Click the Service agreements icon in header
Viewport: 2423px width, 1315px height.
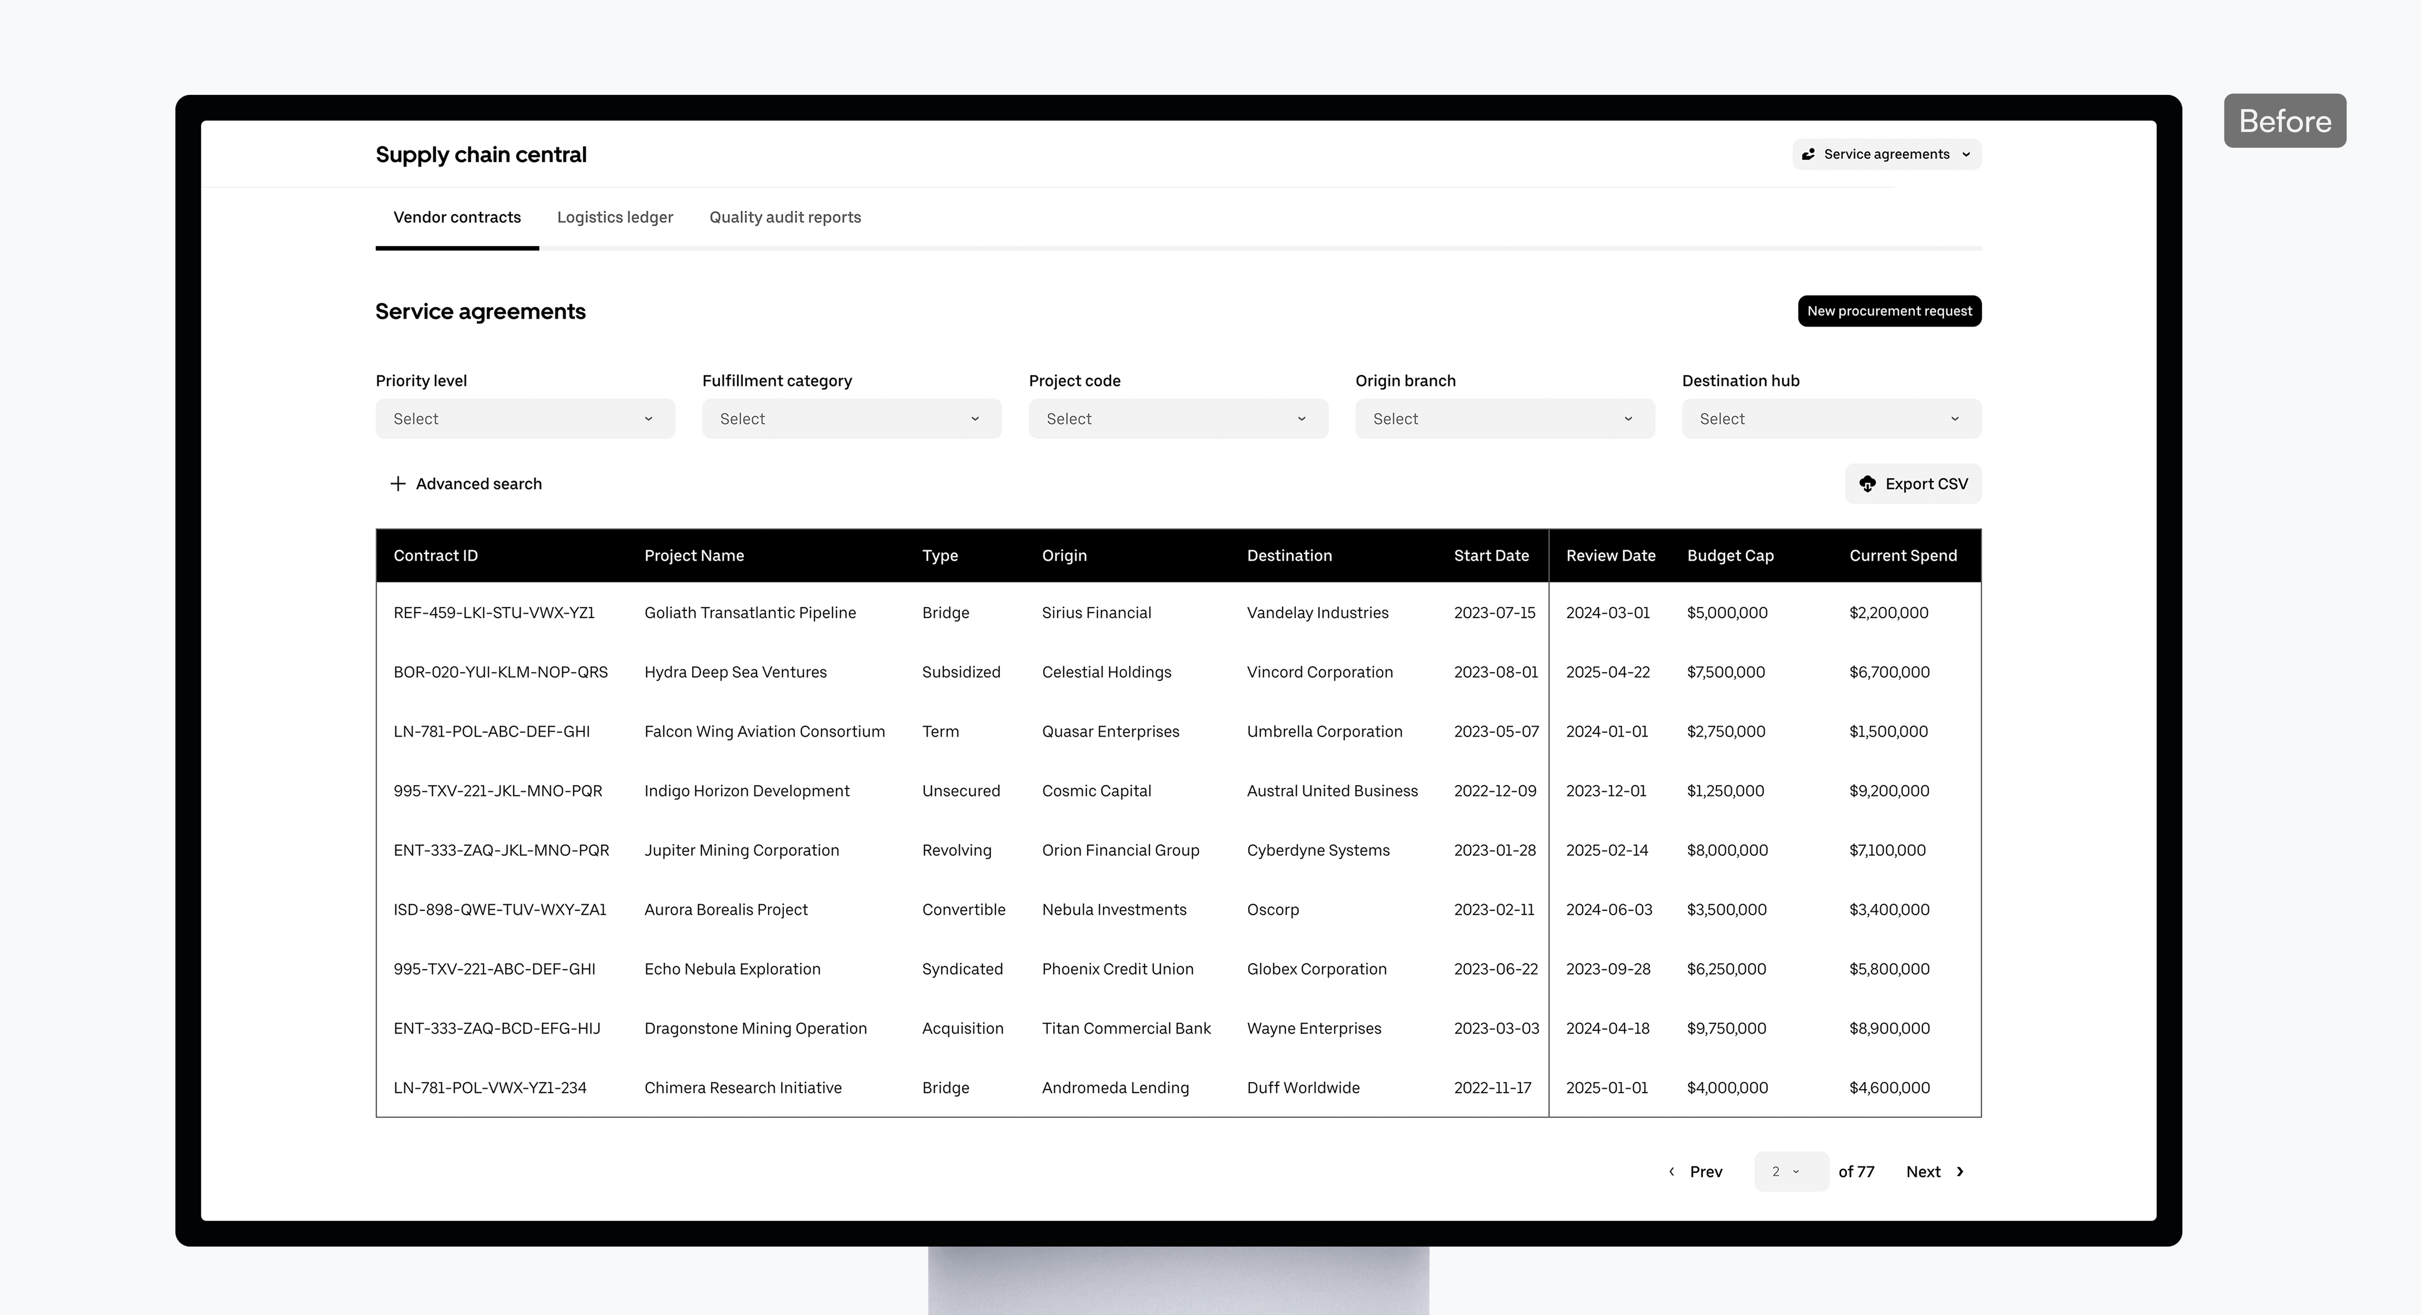[x=1808, y=154]
